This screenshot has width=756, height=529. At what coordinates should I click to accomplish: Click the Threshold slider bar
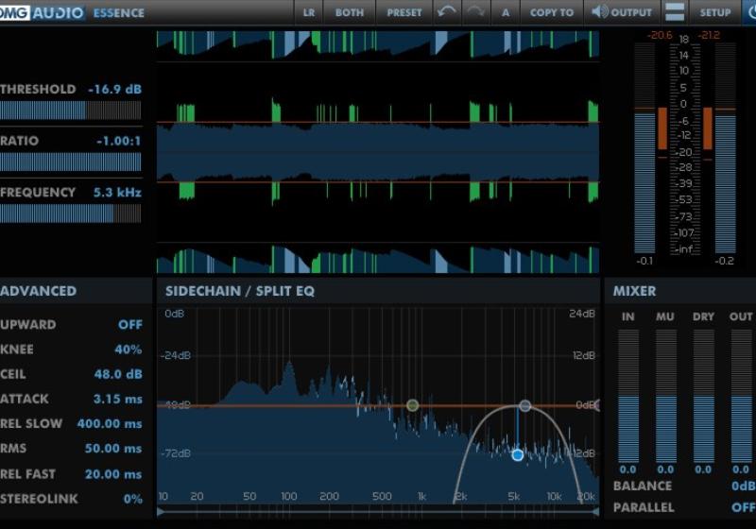[70, 111]
